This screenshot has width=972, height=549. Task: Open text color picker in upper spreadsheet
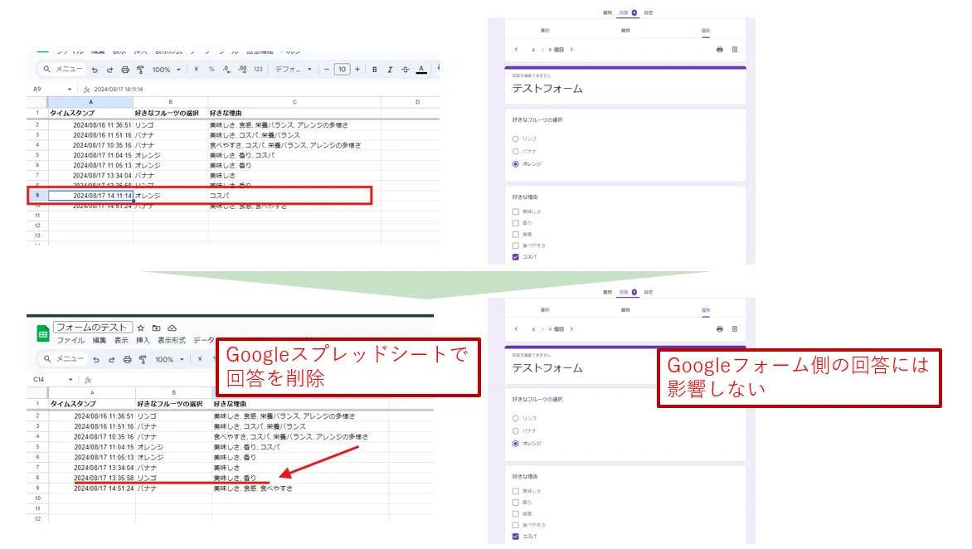coord(421,70)
